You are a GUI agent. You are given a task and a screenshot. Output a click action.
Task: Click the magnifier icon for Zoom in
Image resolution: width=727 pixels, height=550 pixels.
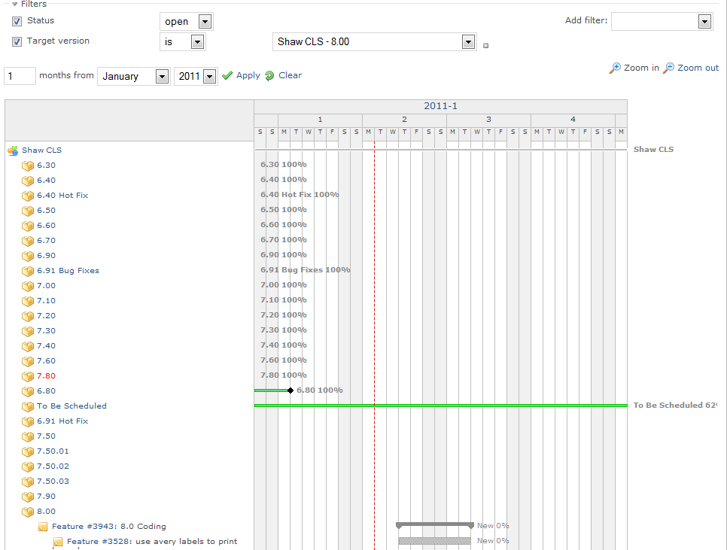point(615,68)
